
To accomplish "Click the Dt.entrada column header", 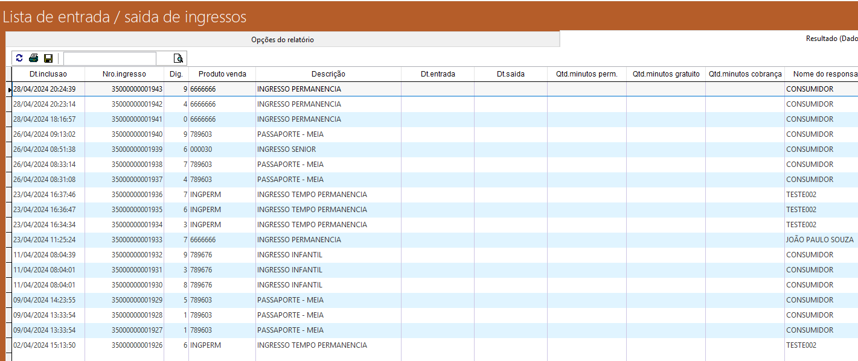I will 438,74.
